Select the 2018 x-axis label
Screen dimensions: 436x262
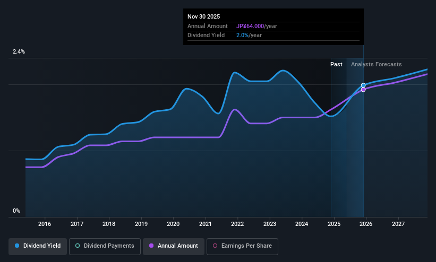[x=109, y=224]
